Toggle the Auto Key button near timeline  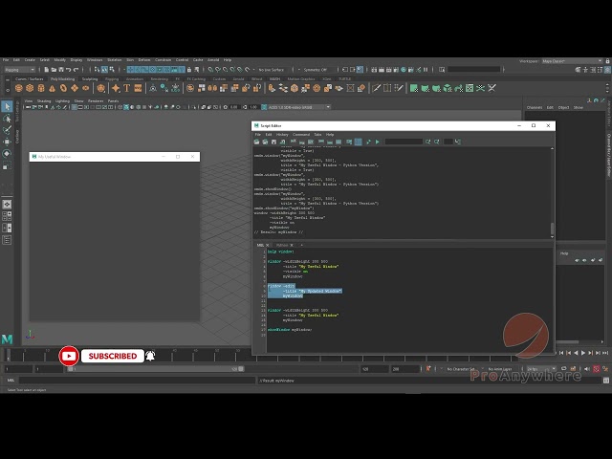[x=596, y=369]
